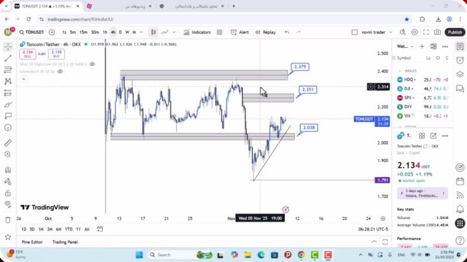
Task: Collapse the INDICES watchlist section
Action: 400,70
